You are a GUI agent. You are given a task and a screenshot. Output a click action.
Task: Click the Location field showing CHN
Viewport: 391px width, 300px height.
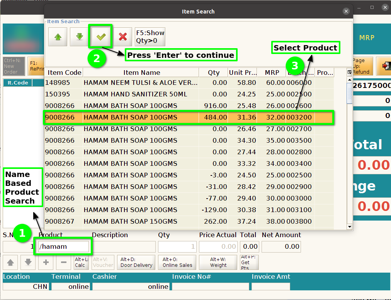(x=26, y=287)
